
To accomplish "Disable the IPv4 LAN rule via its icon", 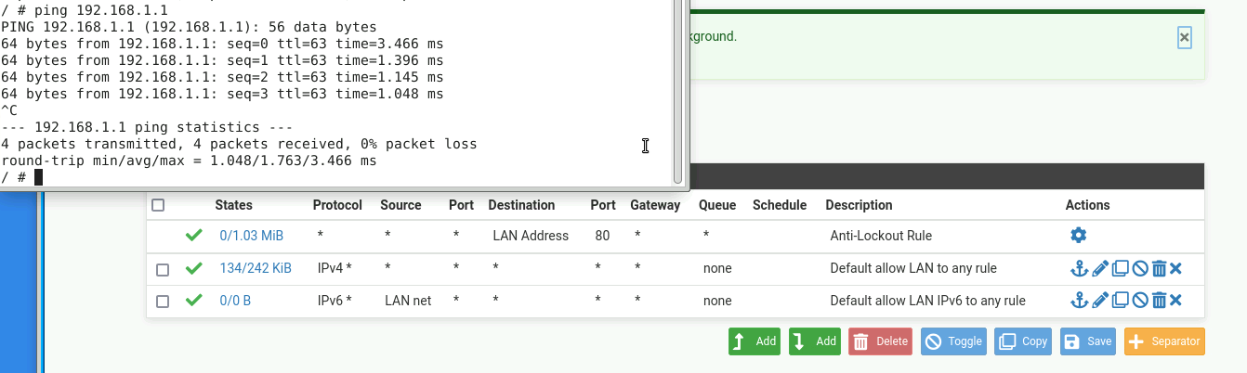I will [1140, 269].
